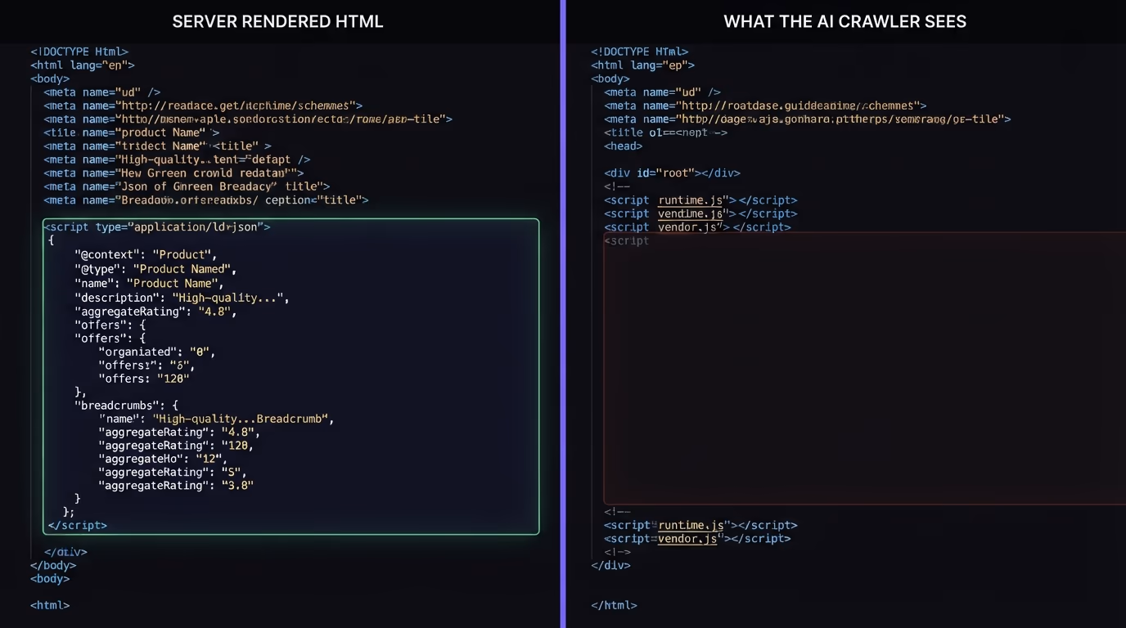
Task: Click the "breadcrumbs": { line
Action: click(x=126, y=405)
